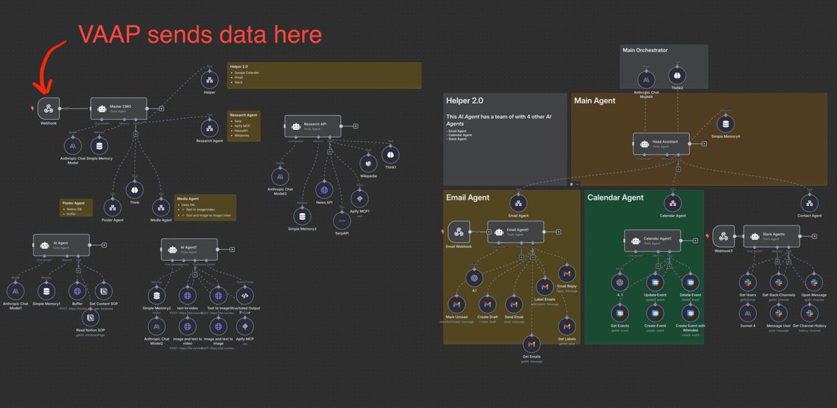837x408 pixels.
Task: Open the Head Assistant agent node
Action: [661, 143]
